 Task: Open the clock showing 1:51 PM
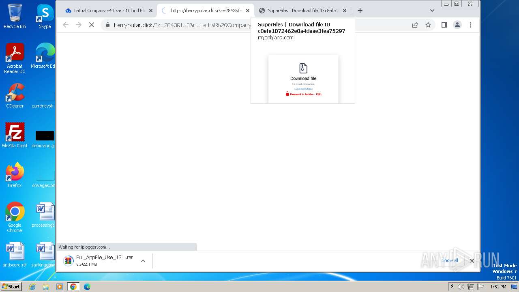click(498, 286)
